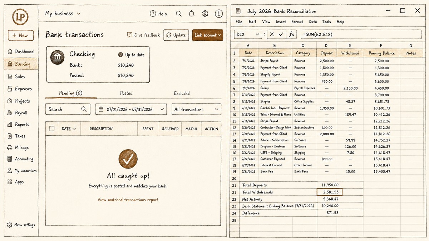Click the notifications bell icon
The image size is (429, 241).
[192, 14]
